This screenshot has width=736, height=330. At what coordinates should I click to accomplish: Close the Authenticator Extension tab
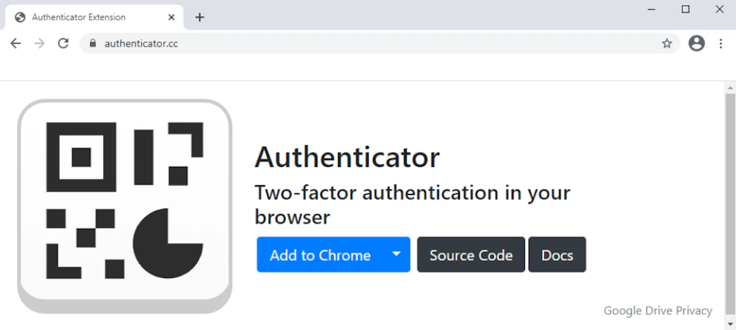click(x=172, y=17)
